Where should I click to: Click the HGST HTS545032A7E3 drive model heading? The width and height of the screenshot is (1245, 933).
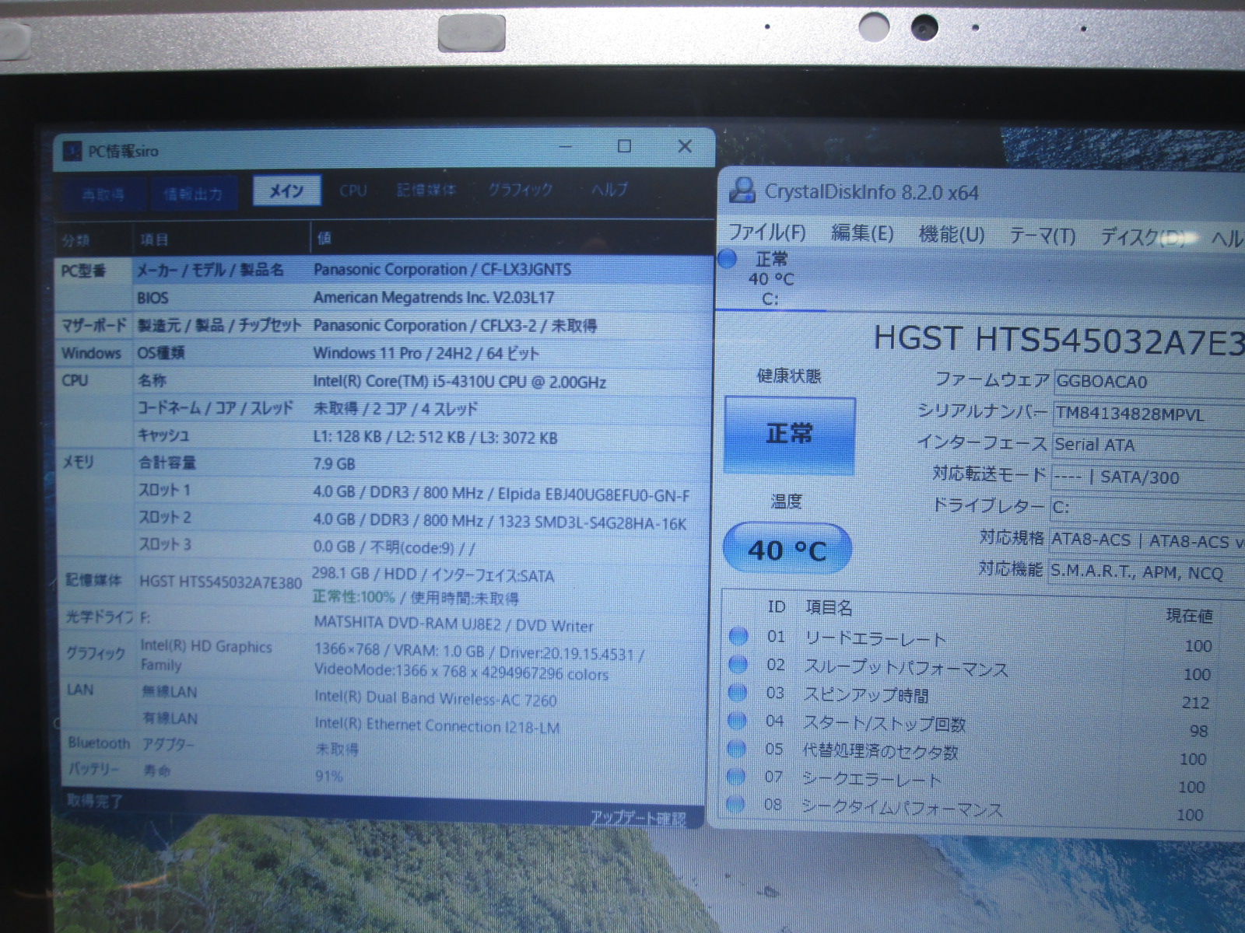click(1060, 340)
